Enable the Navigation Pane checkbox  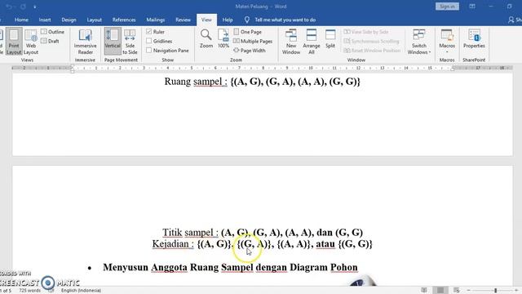tap(148, 51)
